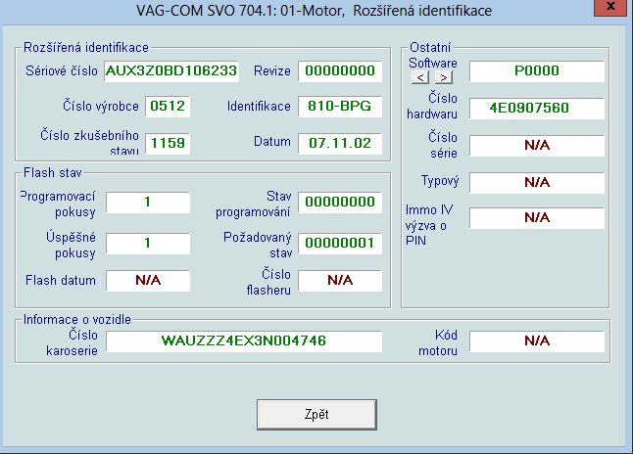The image size is (633, 454).
Task: Close the VAG-COM identification window
Action: tap(611, 7)
